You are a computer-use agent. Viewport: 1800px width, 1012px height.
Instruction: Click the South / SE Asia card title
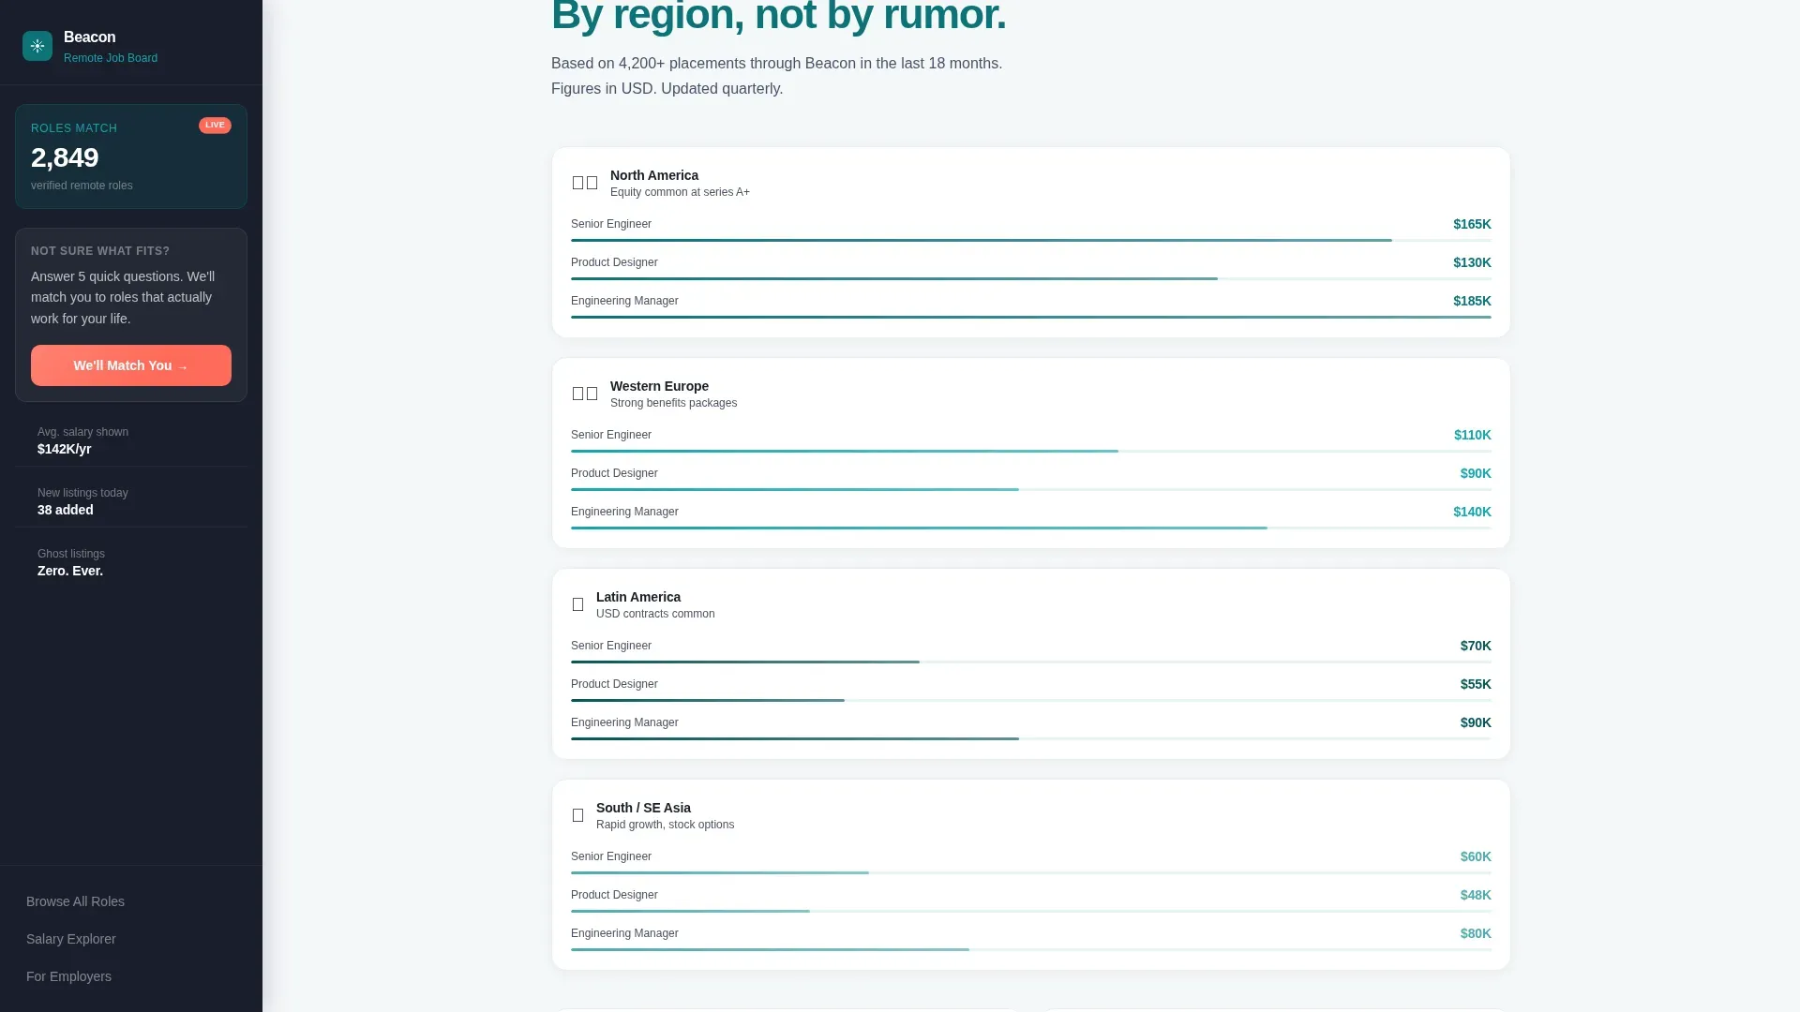pyautogui.click(x=643, y=808)
